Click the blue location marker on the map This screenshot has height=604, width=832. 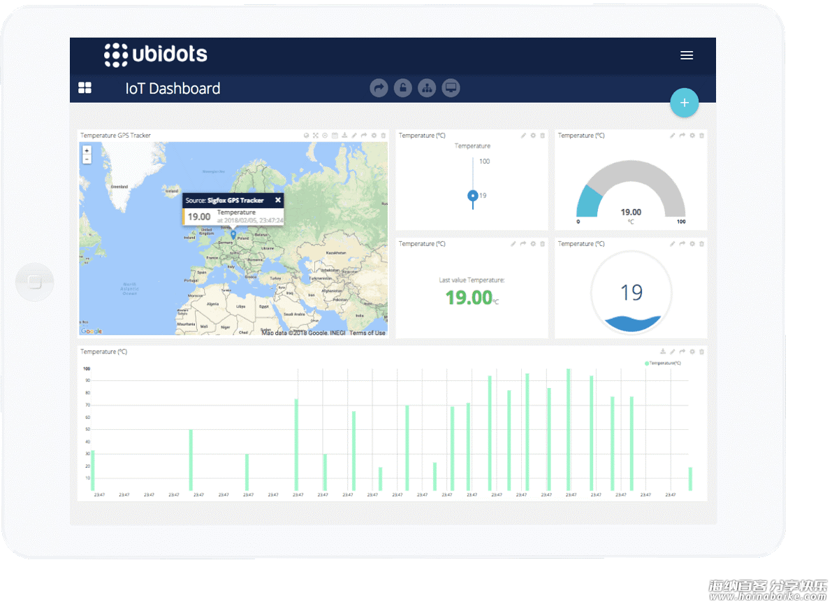(233, 234)
